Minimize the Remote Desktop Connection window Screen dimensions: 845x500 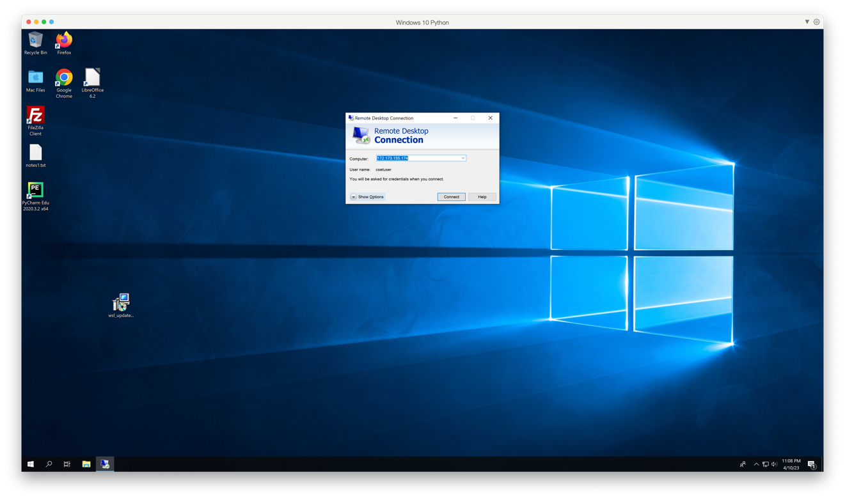click(x=455, y=118)
